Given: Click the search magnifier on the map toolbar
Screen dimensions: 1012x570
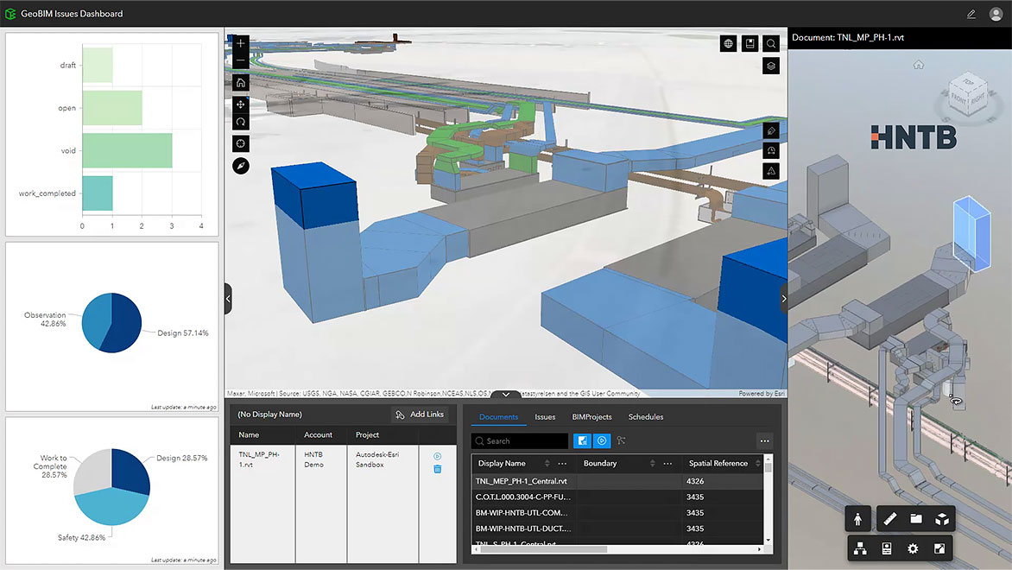Looking at the screenshot, I should pyautogui.click(x=770, y=43).
